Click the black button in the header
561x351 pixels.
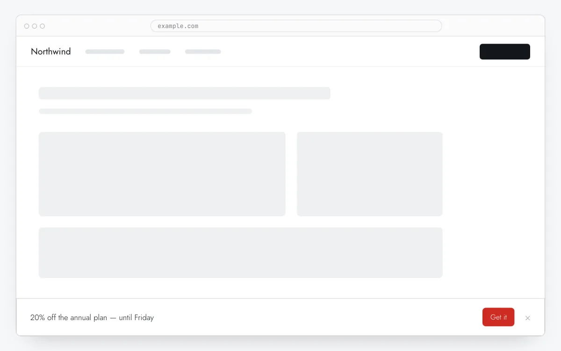point(505,51)
